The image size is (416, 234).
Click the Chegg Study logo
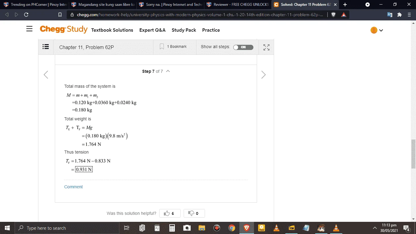tap(64, 29)
